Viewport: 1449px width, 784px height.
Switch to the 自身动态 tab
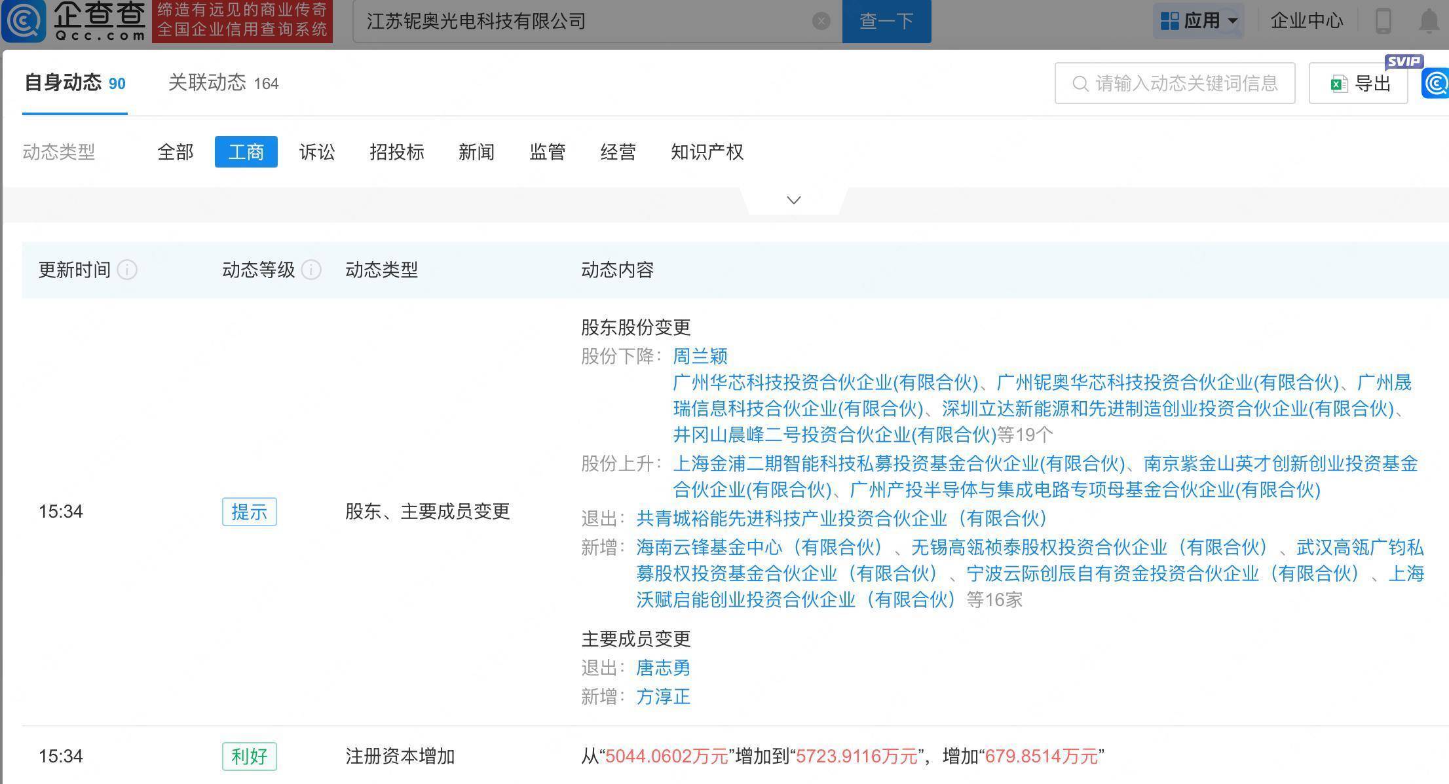tap(75, 83)
